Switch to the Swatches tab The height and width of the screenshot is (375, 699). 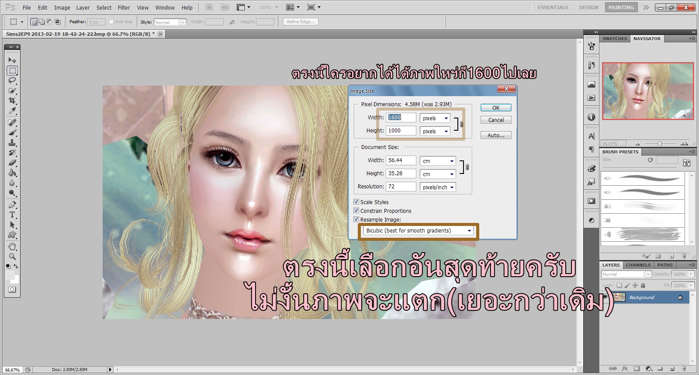pyautogui.click(x=615, y=38)
